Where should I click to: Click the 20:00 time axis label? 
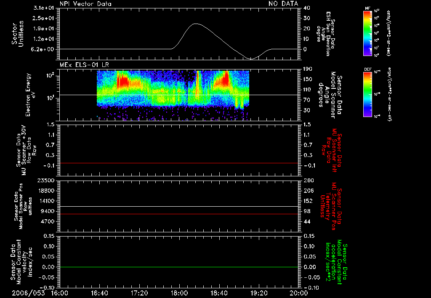pos(299,293)
